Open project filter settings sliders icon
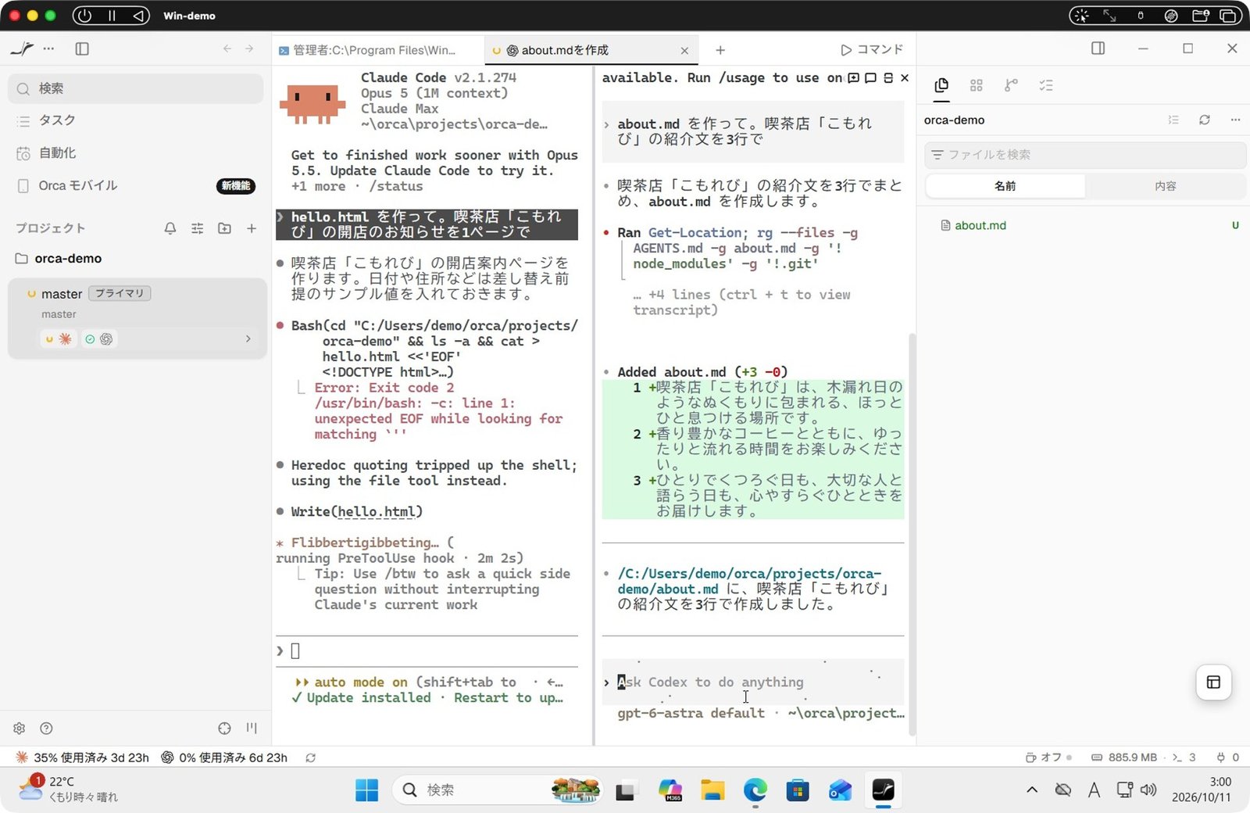Screen dimensions: 1250x813 coord(197,228)
